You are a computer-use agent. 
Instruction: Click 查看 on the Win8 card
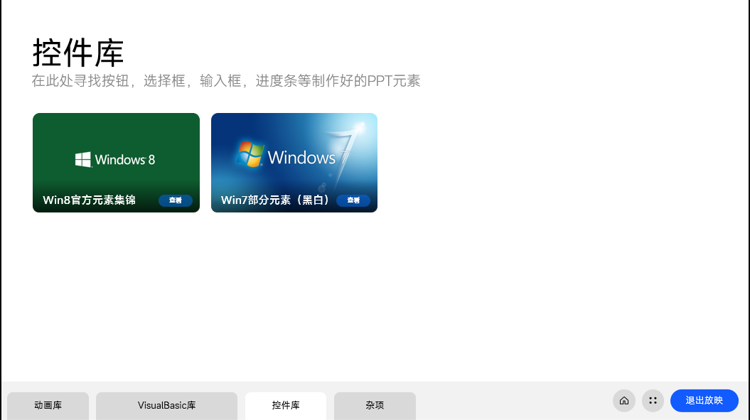(175, 200)
